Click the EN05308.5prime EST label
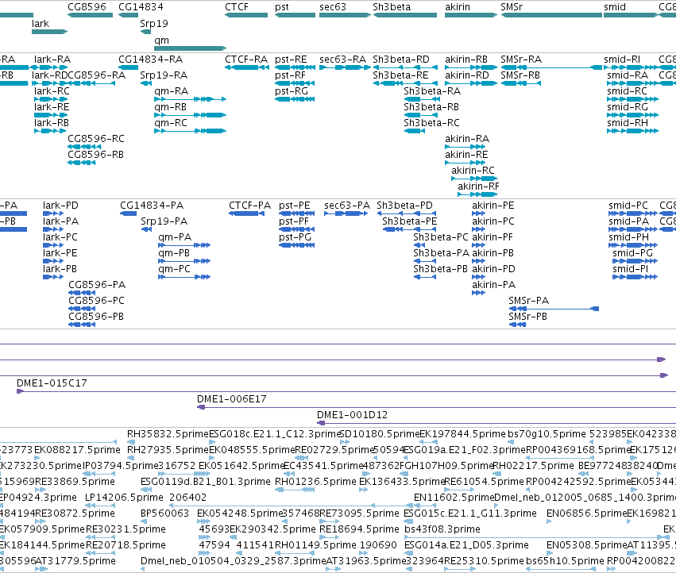This screenshot has height=573, width=676. coord(586,545)
